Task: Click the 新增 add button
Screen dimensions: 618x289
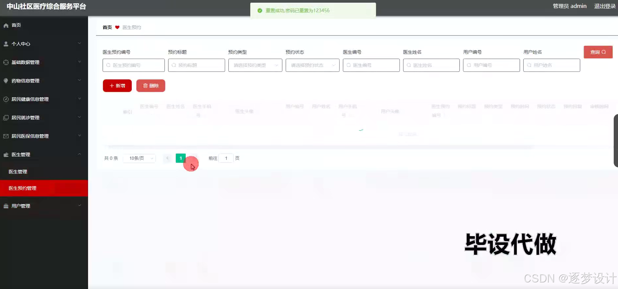Action: point(117,86)
